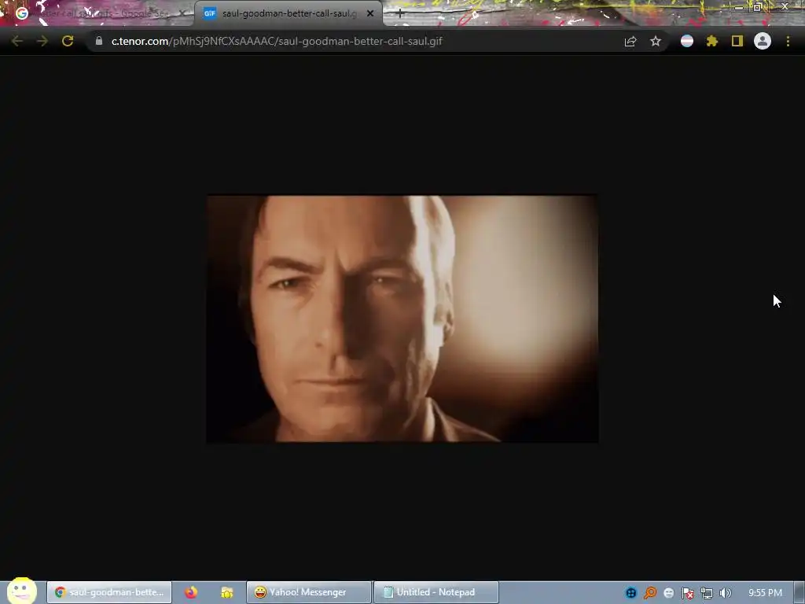Launch Firefox from the taskbar
Screen dimensions: 805x604
(x=191, y=592)
